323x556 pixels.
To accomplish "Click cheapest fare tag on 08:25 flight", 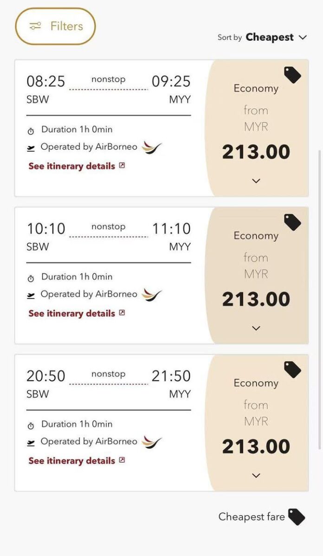I will click(x=292, y=75).
